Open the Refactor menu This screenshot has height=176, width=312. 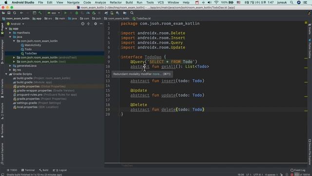[116, 2]
